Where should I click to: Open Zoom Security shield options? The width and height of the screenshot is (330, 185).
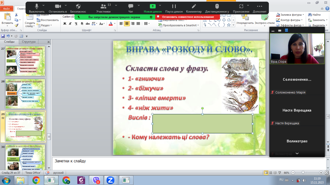coord(78,6)
